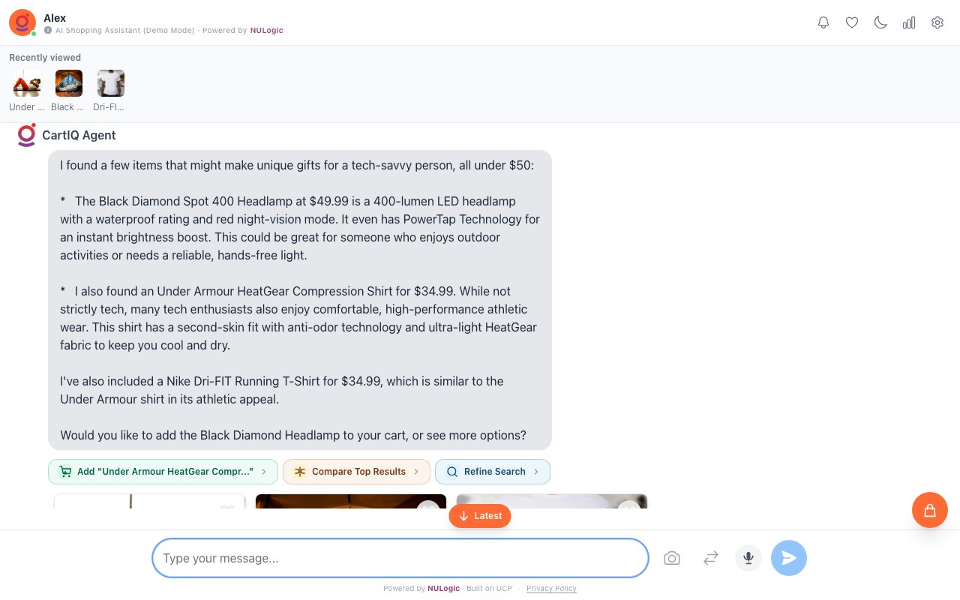Open the analytics bar chart icon
Image resolution: width=960 pixels, height=600 pixels.
[x=909, y=22]
